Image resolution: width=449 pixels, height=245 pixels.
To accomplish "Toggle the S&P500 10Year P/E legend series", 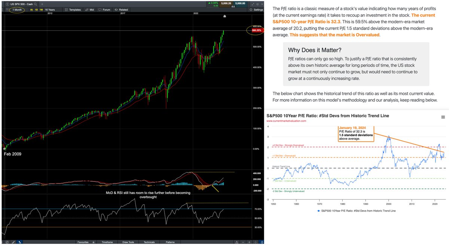I will [x=357, y=211].
